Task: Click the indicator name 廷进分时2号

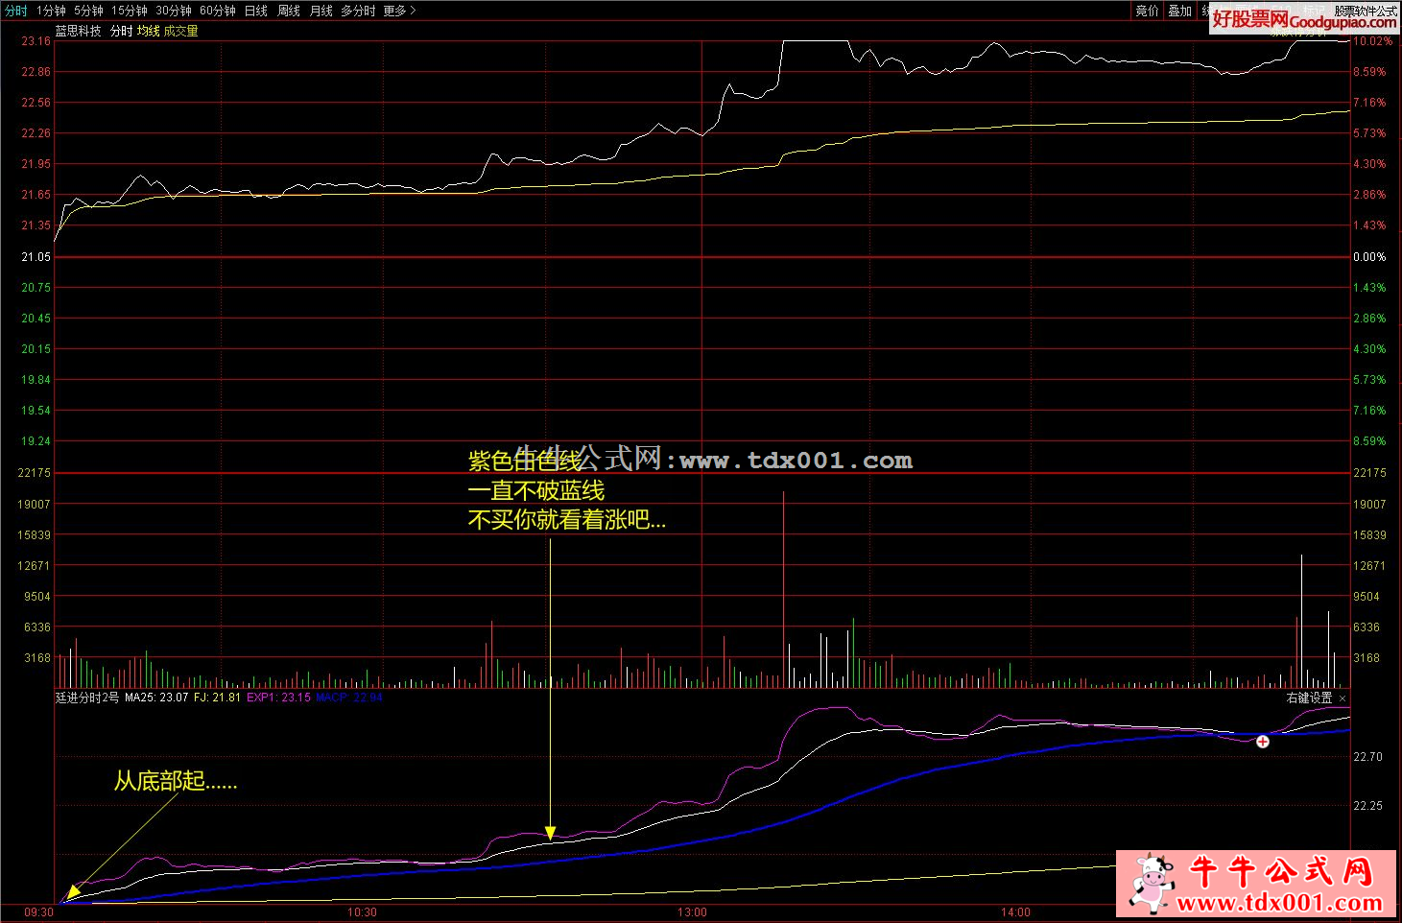Action: (87, 698)
